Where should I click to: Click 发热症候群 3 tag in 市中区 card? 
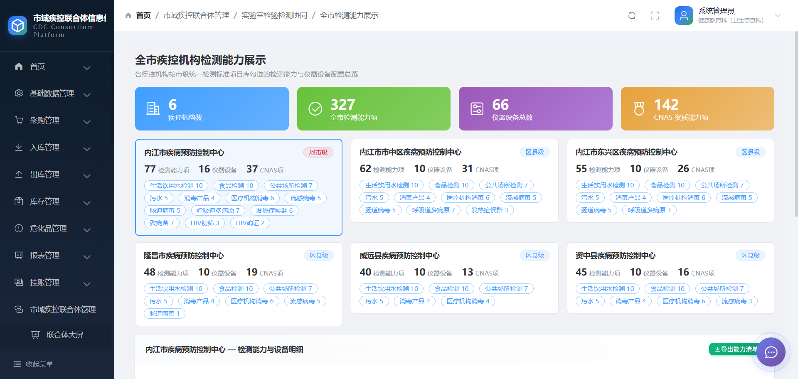point(490,210)
